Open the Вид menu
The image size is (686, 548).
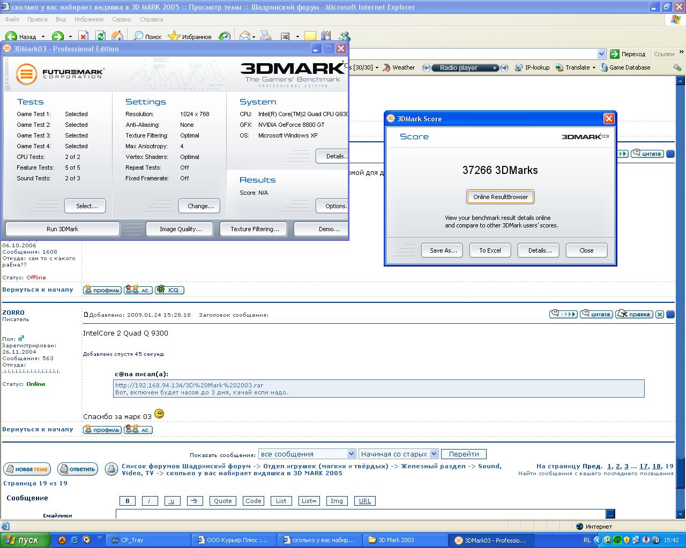(61, 19)
